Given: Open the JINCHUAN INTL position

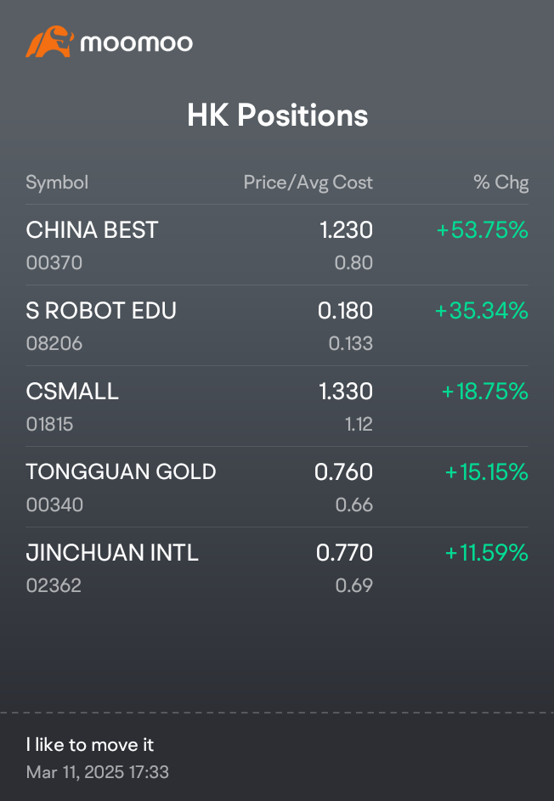Looking at the screenshot, I should tap(277, 567).
